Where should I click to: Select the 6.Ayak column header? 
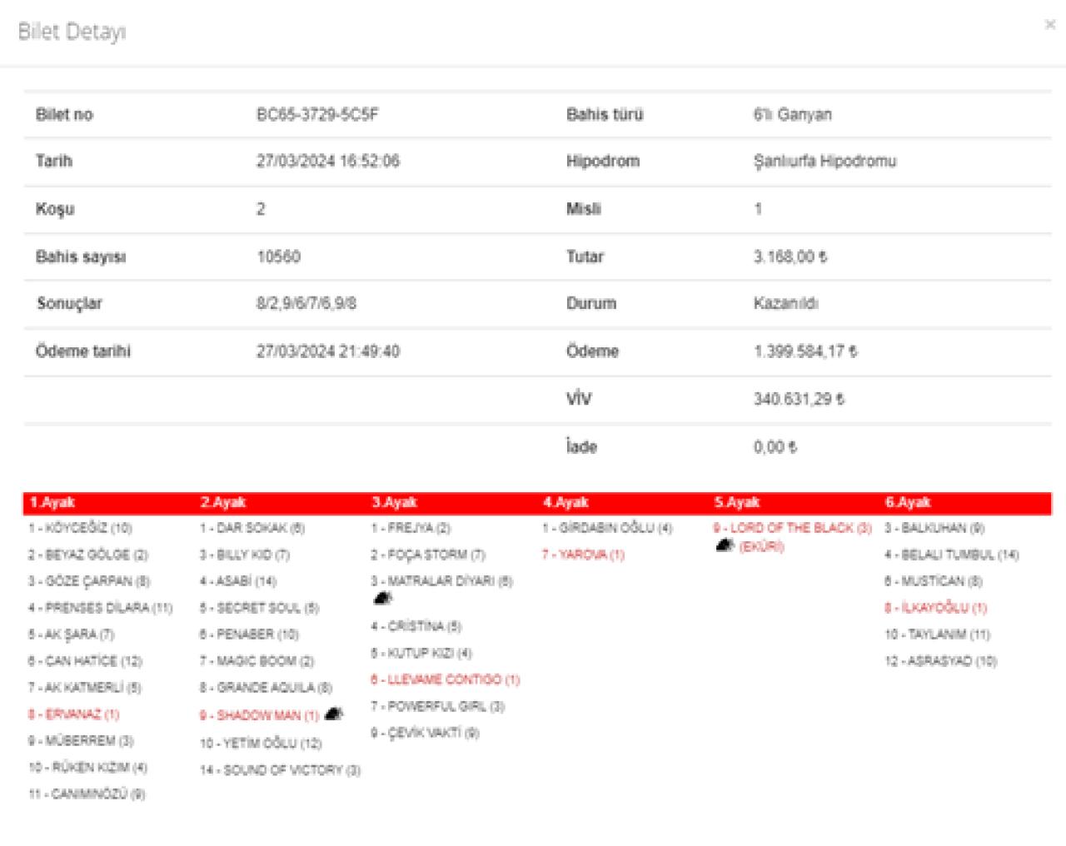tap(908, 502)
